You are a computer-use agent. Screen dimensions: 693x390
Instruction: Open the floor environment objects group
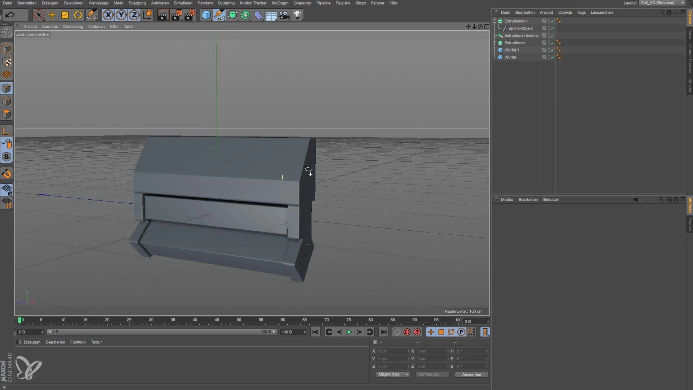coord(271,15)
